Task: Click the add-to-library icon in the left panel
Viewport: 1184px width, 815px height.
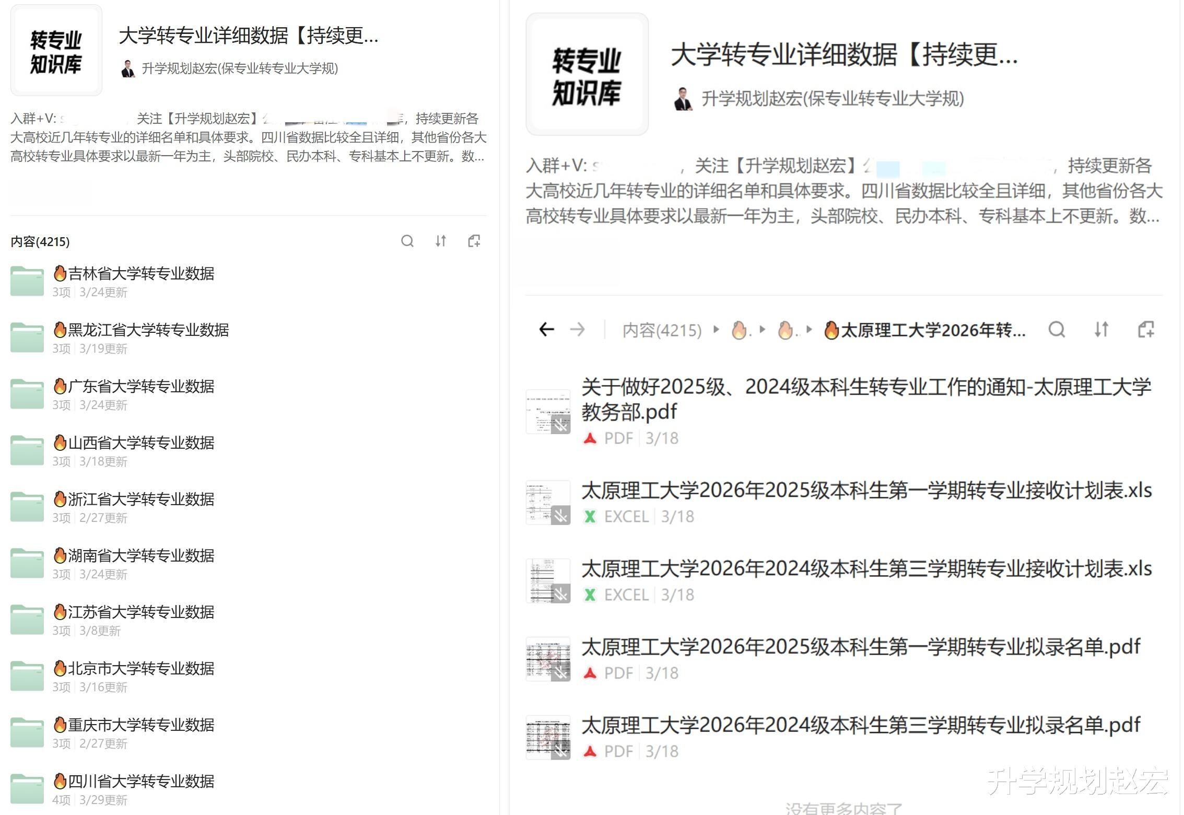Action: tap(474, 241)
